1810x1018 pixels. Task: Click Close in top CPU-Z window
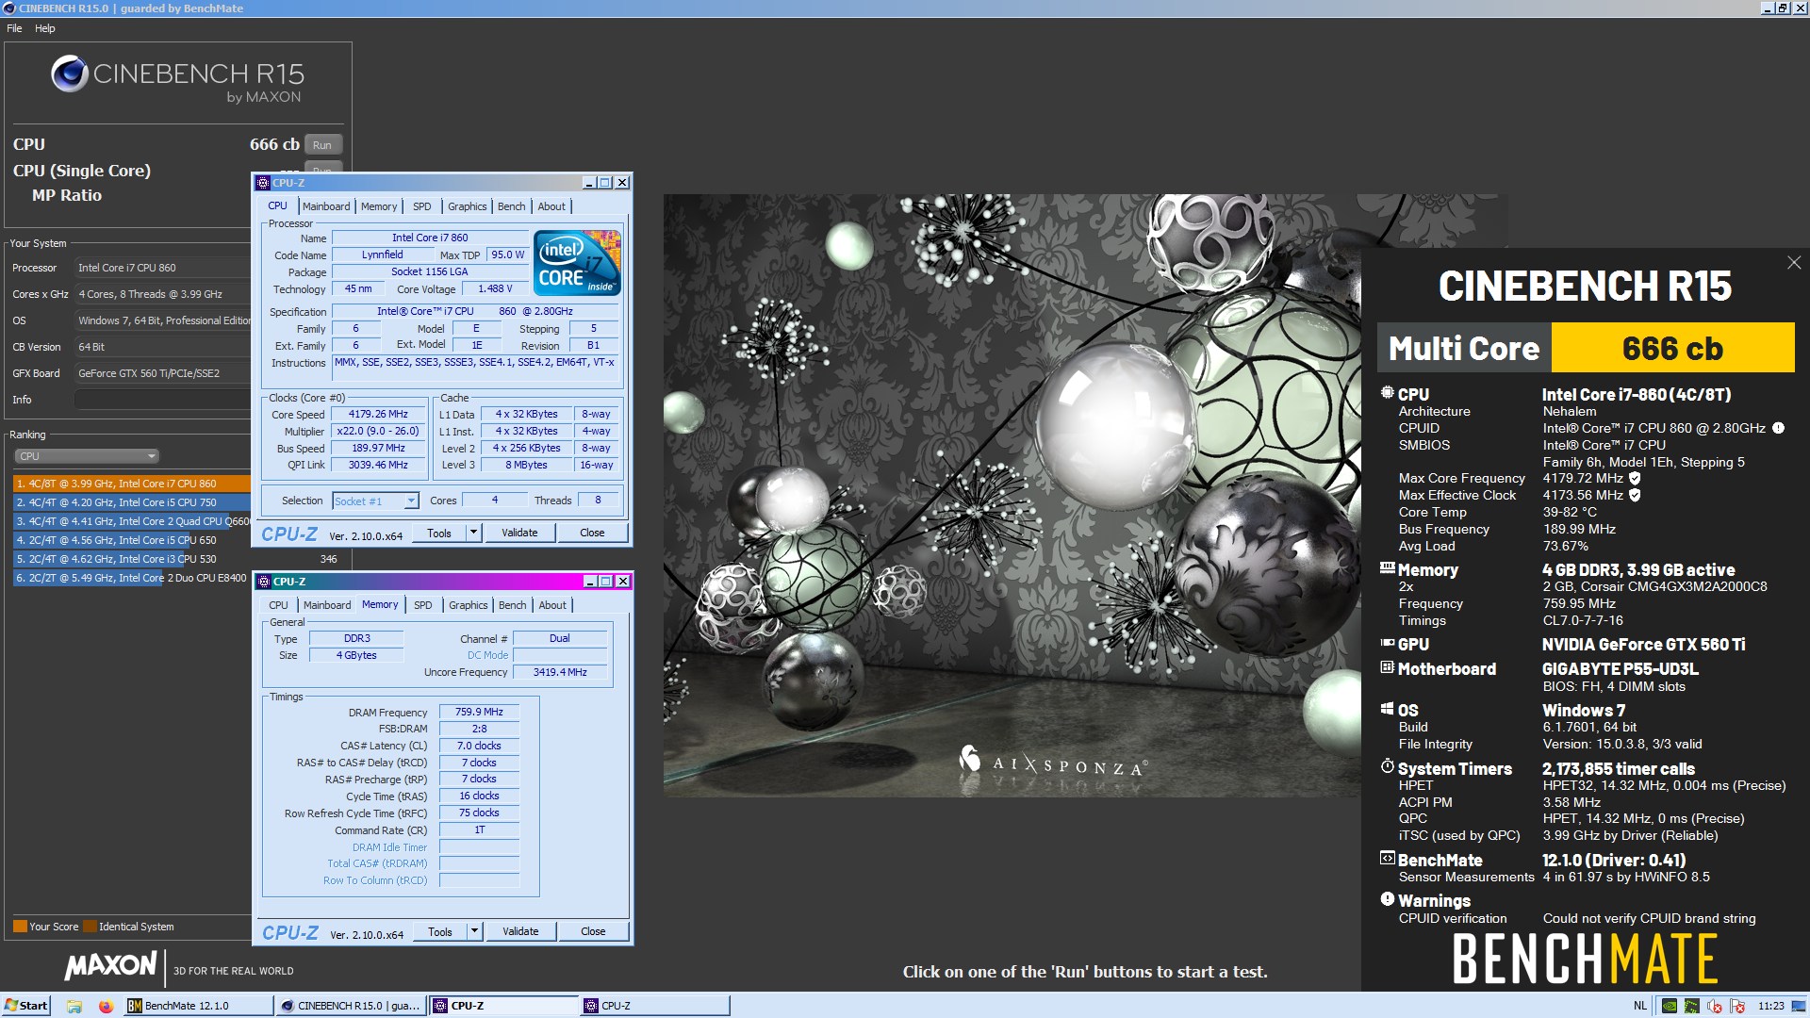tap(592, 533)
